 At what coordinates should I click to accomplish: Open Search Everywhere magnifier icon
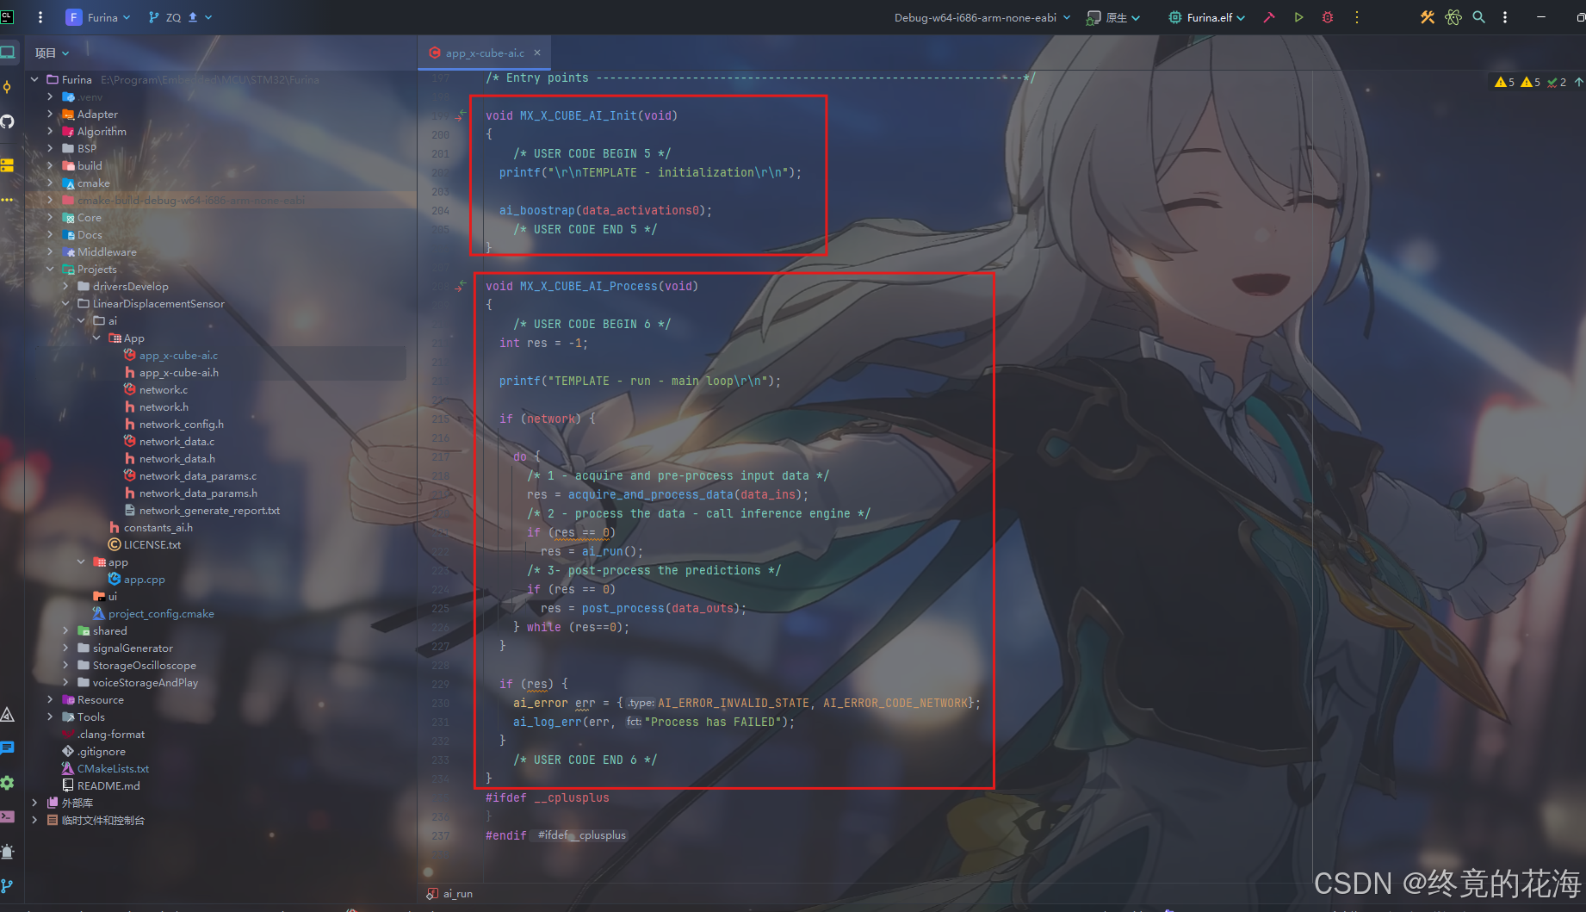(1479, 17)
